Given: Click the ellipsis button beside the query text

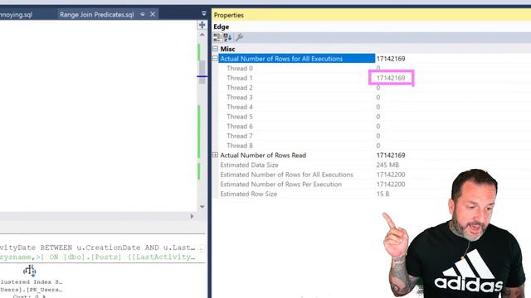Looking at the screenshot, I should [x=202, y=248].
